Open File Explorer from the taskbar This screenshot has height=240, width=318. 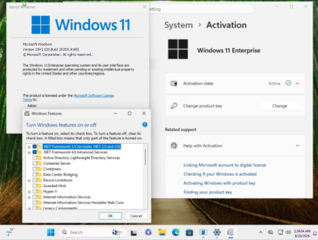pyautogui.click(x=162, y=233)
